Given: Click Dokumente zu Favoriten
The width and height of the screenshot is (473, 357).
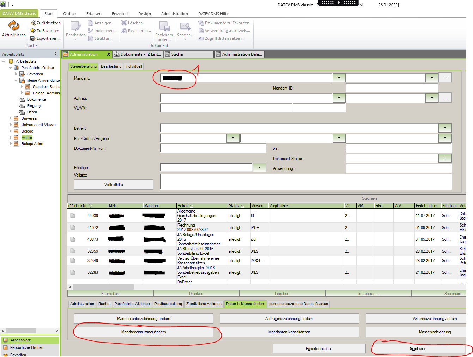Looking at the screenshot, I should tap(224, 23).
